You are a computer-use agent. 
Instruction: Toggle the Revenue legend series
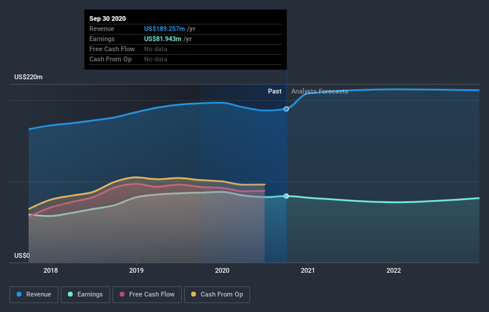34,295
